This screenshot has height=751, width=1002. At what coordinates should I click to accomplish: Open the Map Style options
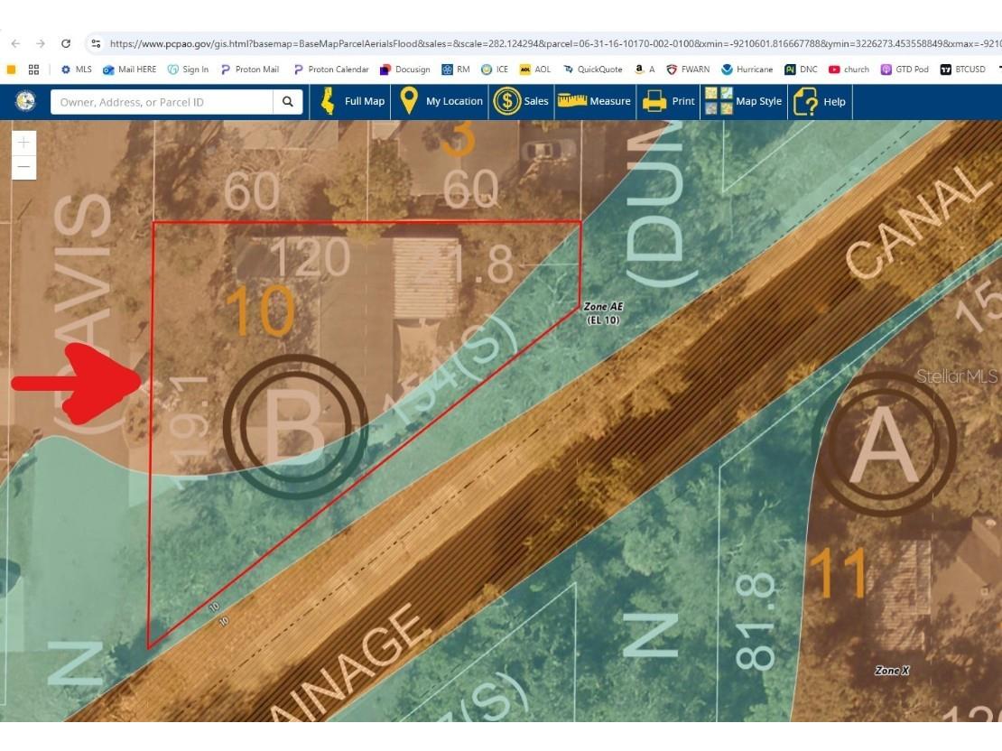[x=743, y=102]
